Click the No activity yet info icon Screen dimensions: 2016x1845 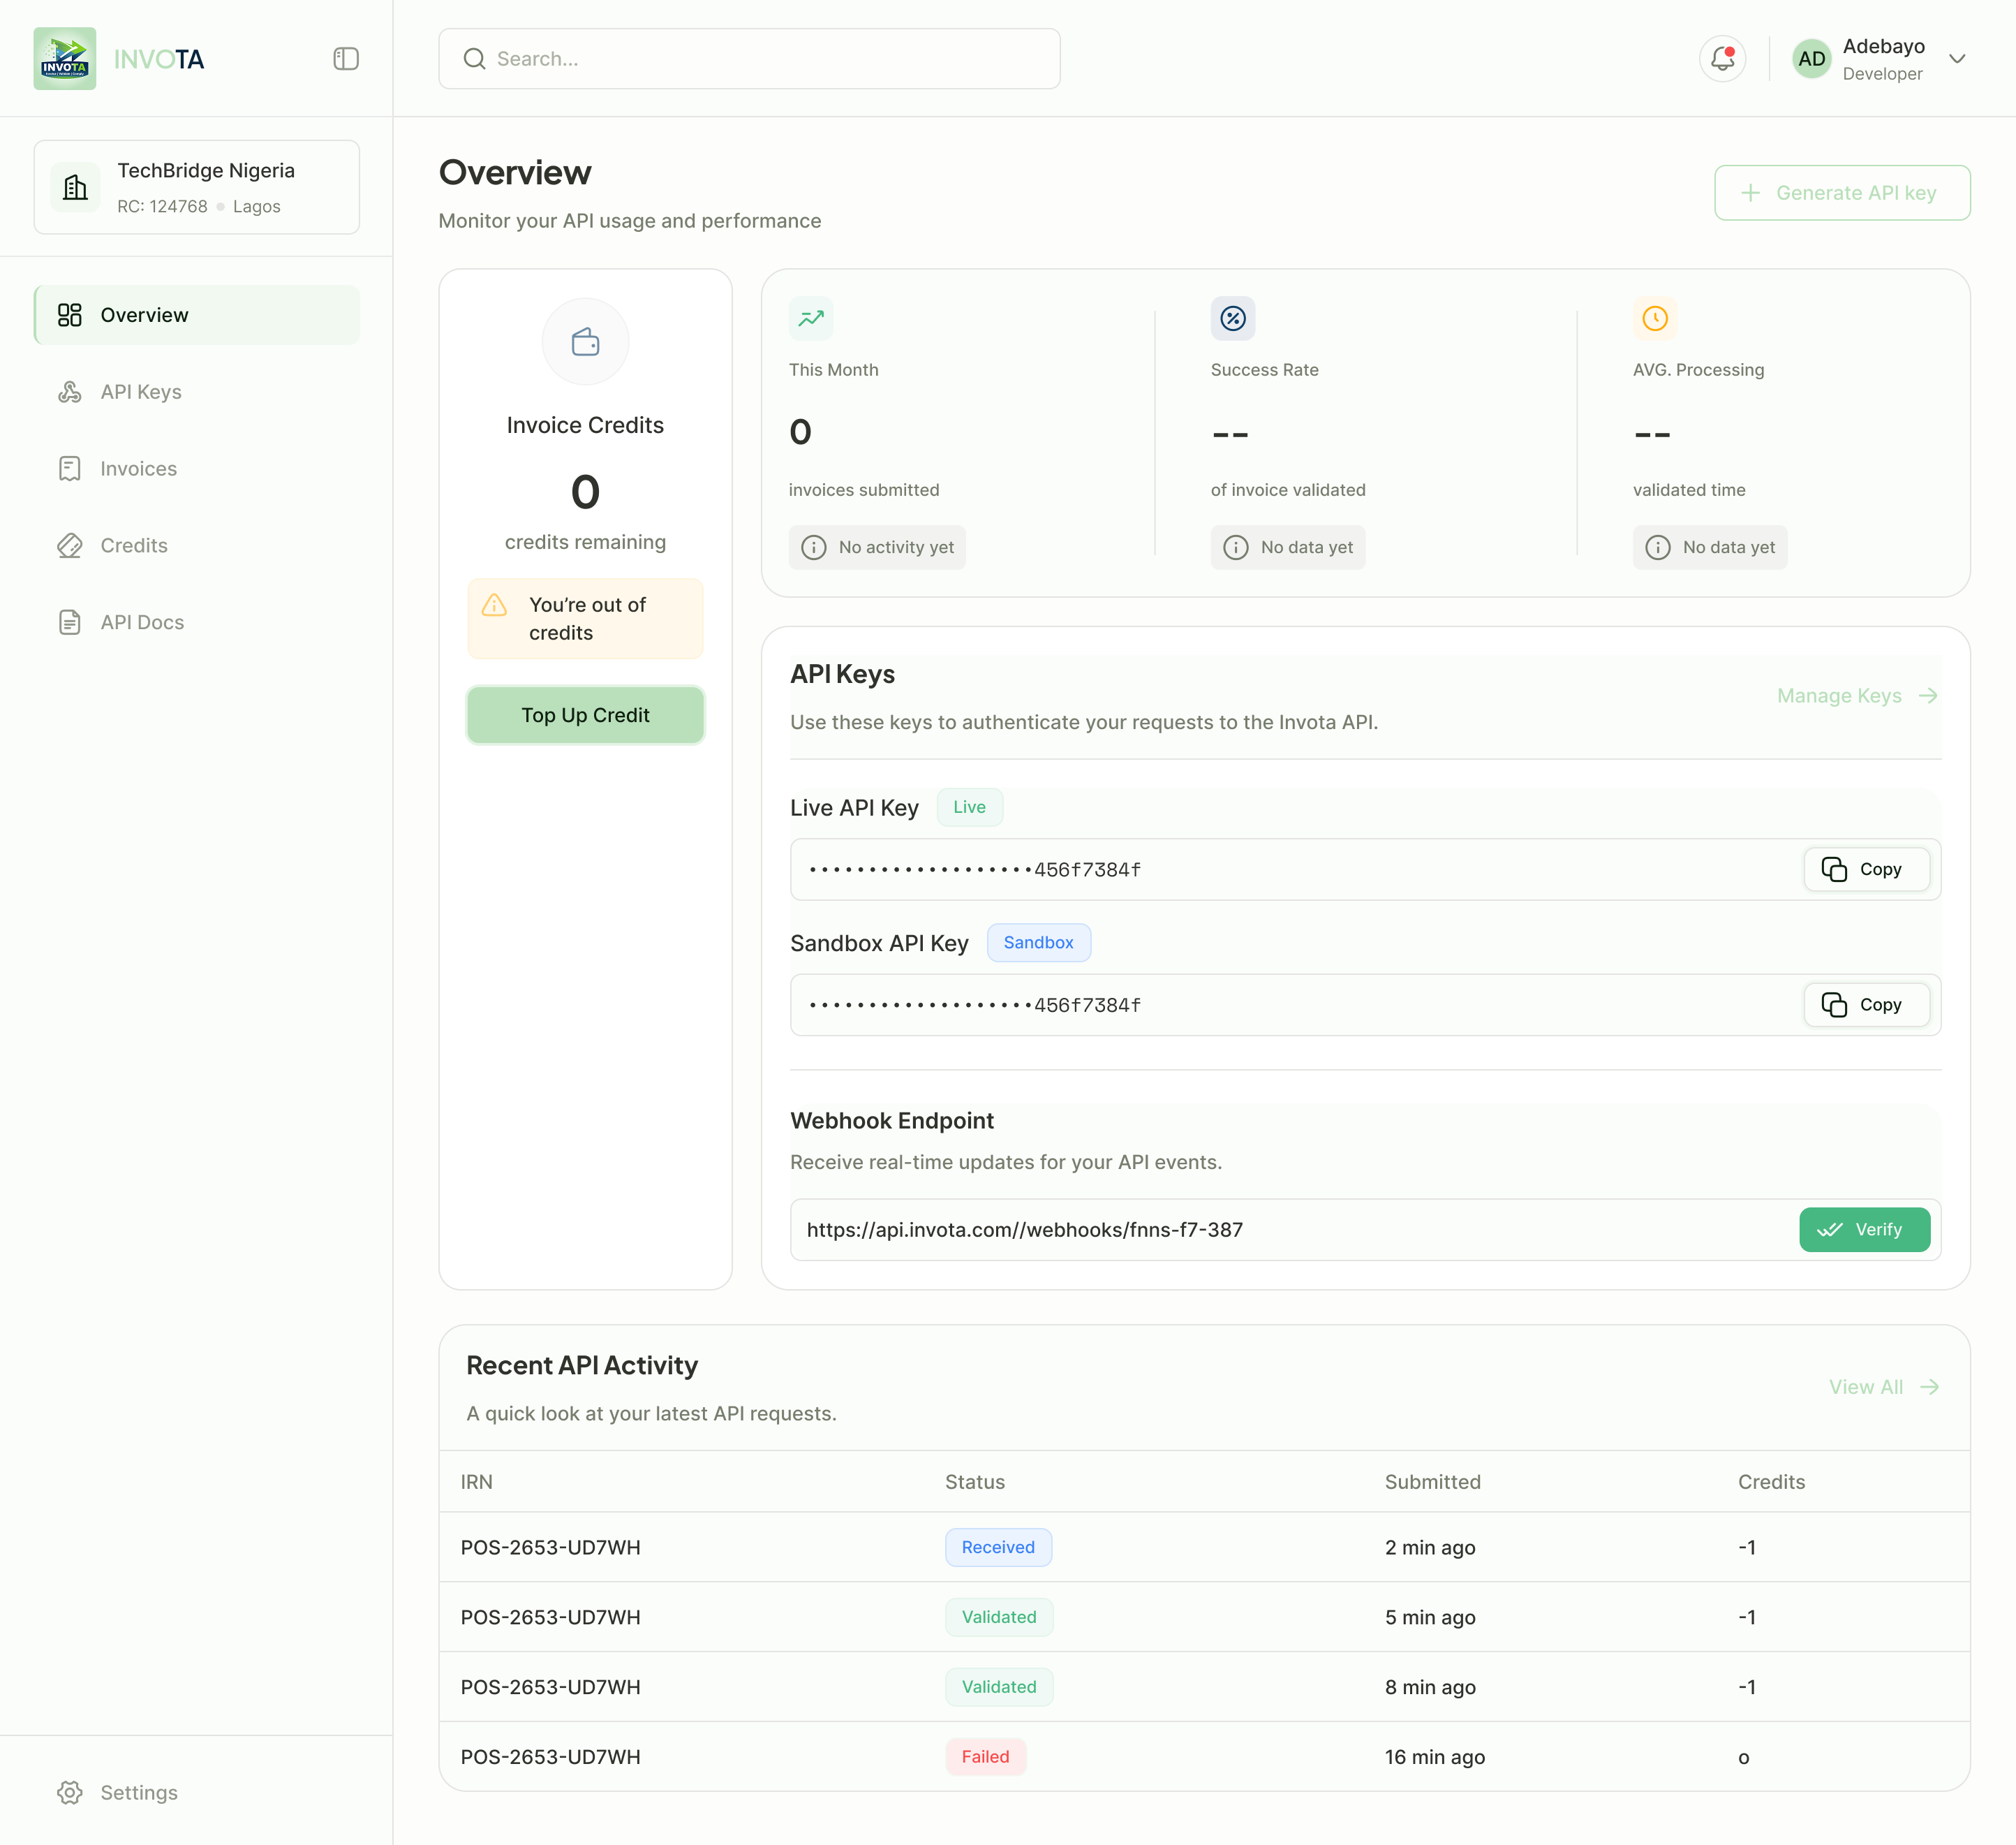[x=814, y=547]
